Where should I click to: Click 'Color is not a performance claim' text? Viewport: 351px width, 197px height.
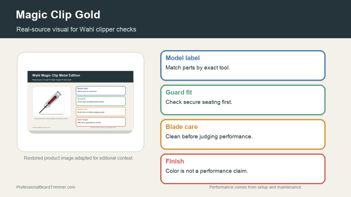coord(207,171)
